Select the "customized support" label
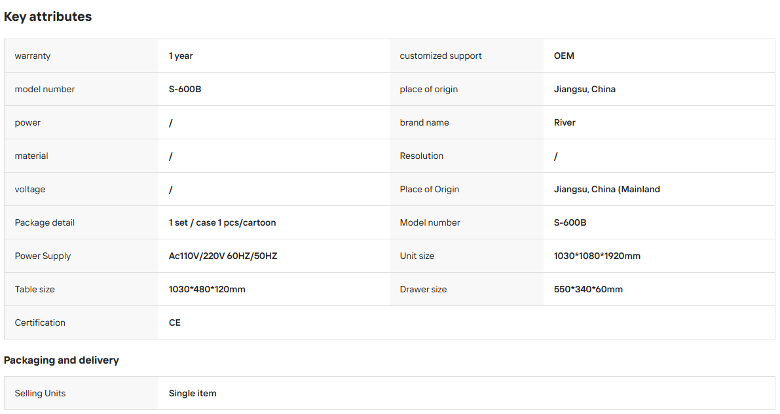The image size is (780, 414). click(x=441, y=56)
